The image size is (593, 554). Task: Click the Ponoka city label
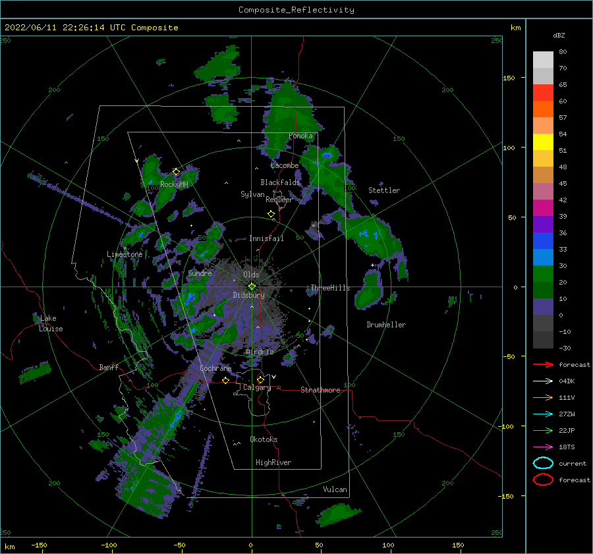(300, 136)
